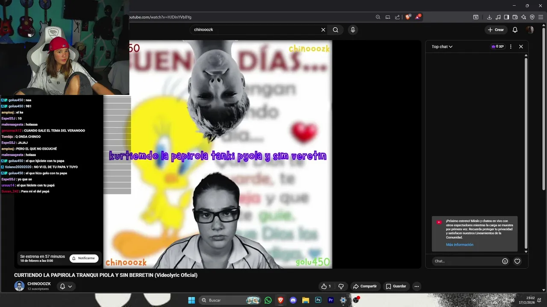Open the account avatar menu

(x=530, y=30)
